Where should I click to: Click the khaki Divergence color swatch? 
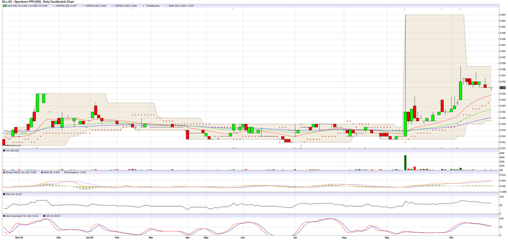point(65,173)
